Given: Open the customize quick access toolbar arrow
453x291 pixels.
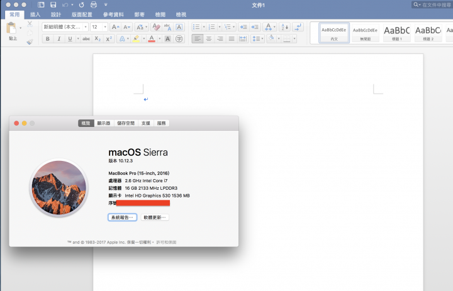Looking at the screenshot, I should point(106,4).
